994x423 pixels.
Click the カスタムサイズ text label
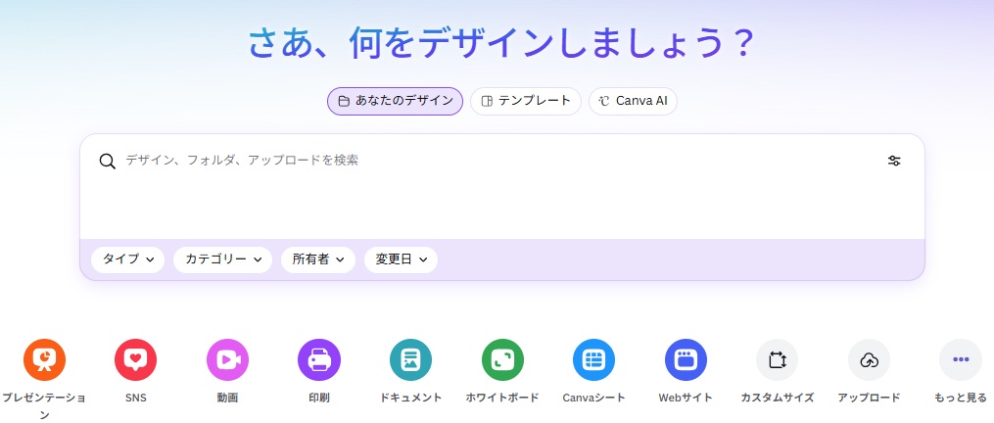[778, 399]
